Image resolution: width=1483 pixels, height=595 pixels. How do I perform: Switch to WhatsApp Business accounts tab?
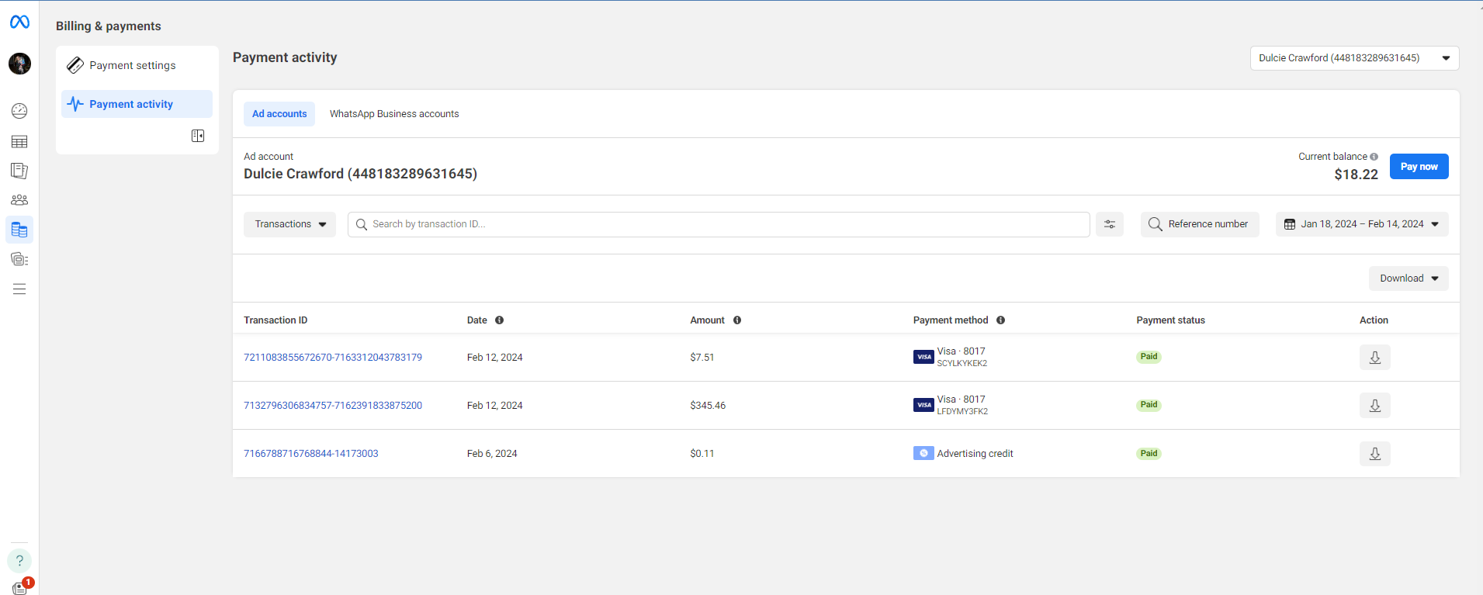point(393,114)
